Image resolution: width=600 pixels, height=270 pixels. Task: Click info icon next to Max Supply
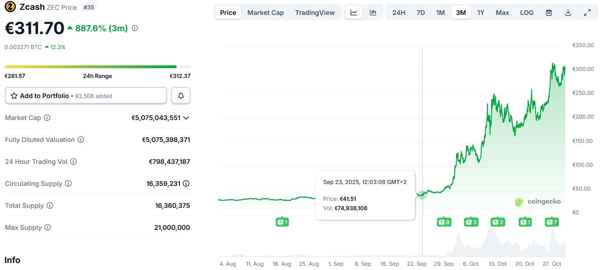(47, 227)
